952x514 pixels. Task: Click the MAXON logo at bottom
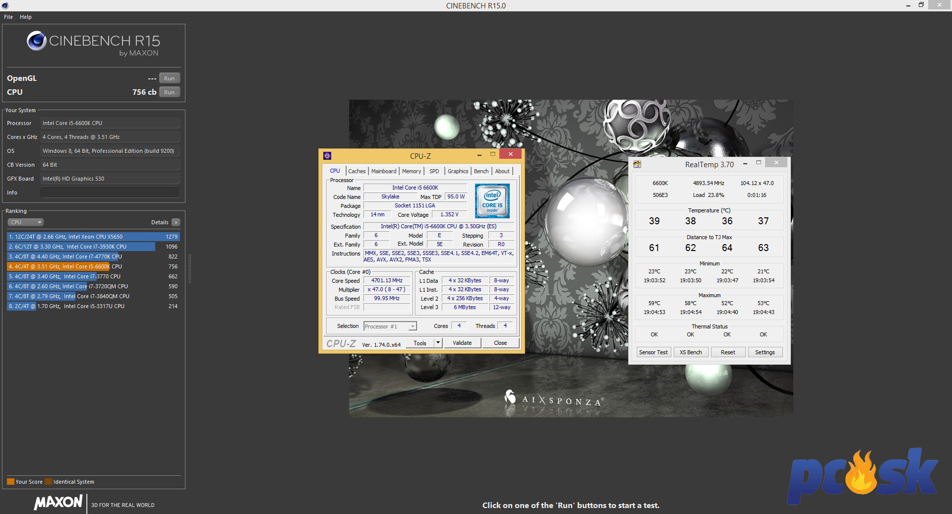[x=58, y=502]
